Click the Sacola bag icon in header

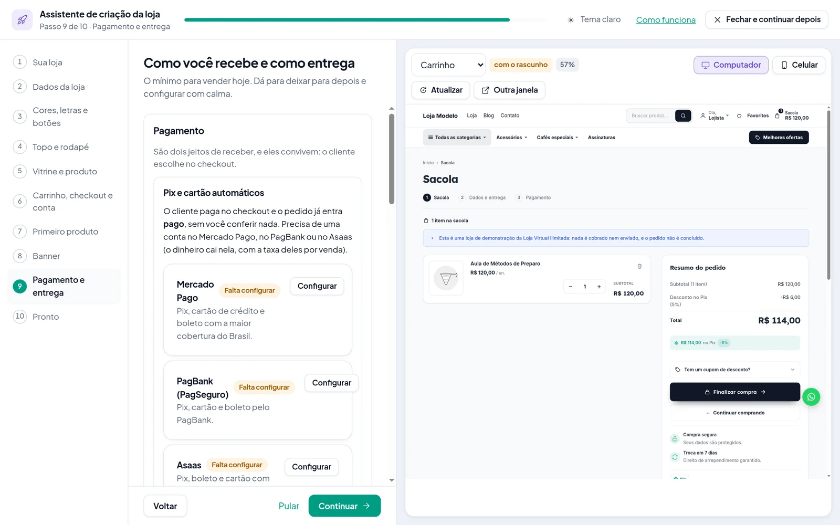[x=778, y=115]
